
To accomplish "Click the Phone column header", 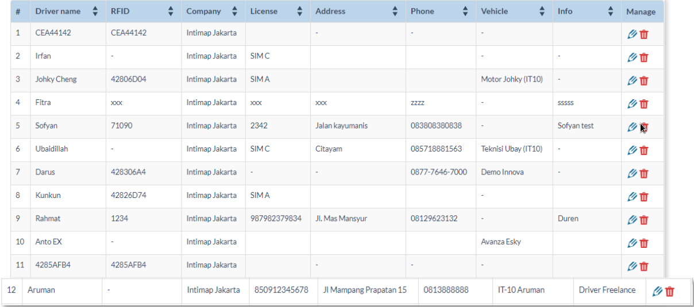I will tap(423, 11).
